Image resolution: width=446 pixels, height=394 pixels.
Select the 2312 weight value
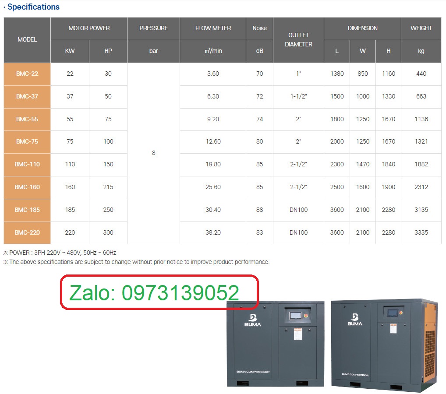tap(421, 187)
